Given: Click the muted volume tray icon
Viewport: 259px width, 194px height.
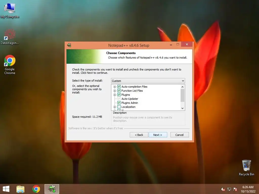Looking at the screenshot, I should (x=223, y=189).
